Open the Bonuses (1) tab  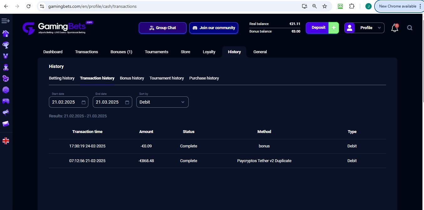[x=121, y=52]
